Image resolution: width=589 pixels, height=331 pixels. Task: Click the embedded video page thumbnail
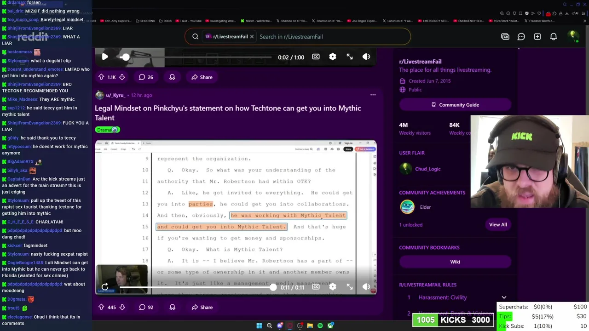(x=236, y=217)
